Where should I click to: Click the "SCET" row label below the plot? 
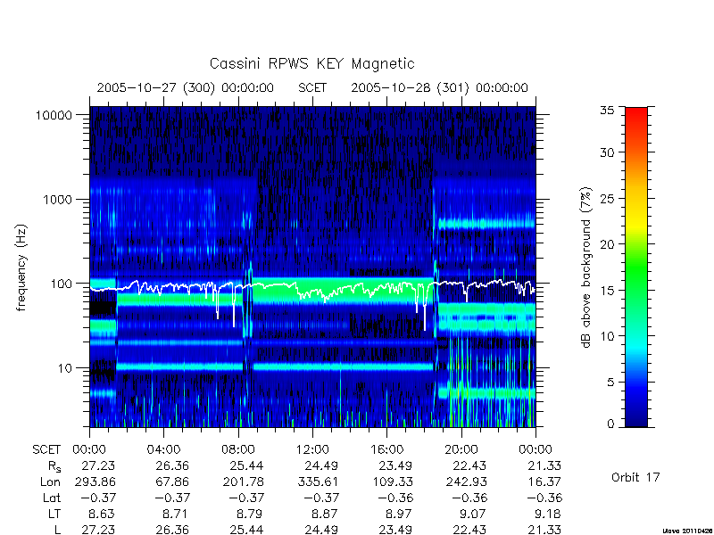46,450
